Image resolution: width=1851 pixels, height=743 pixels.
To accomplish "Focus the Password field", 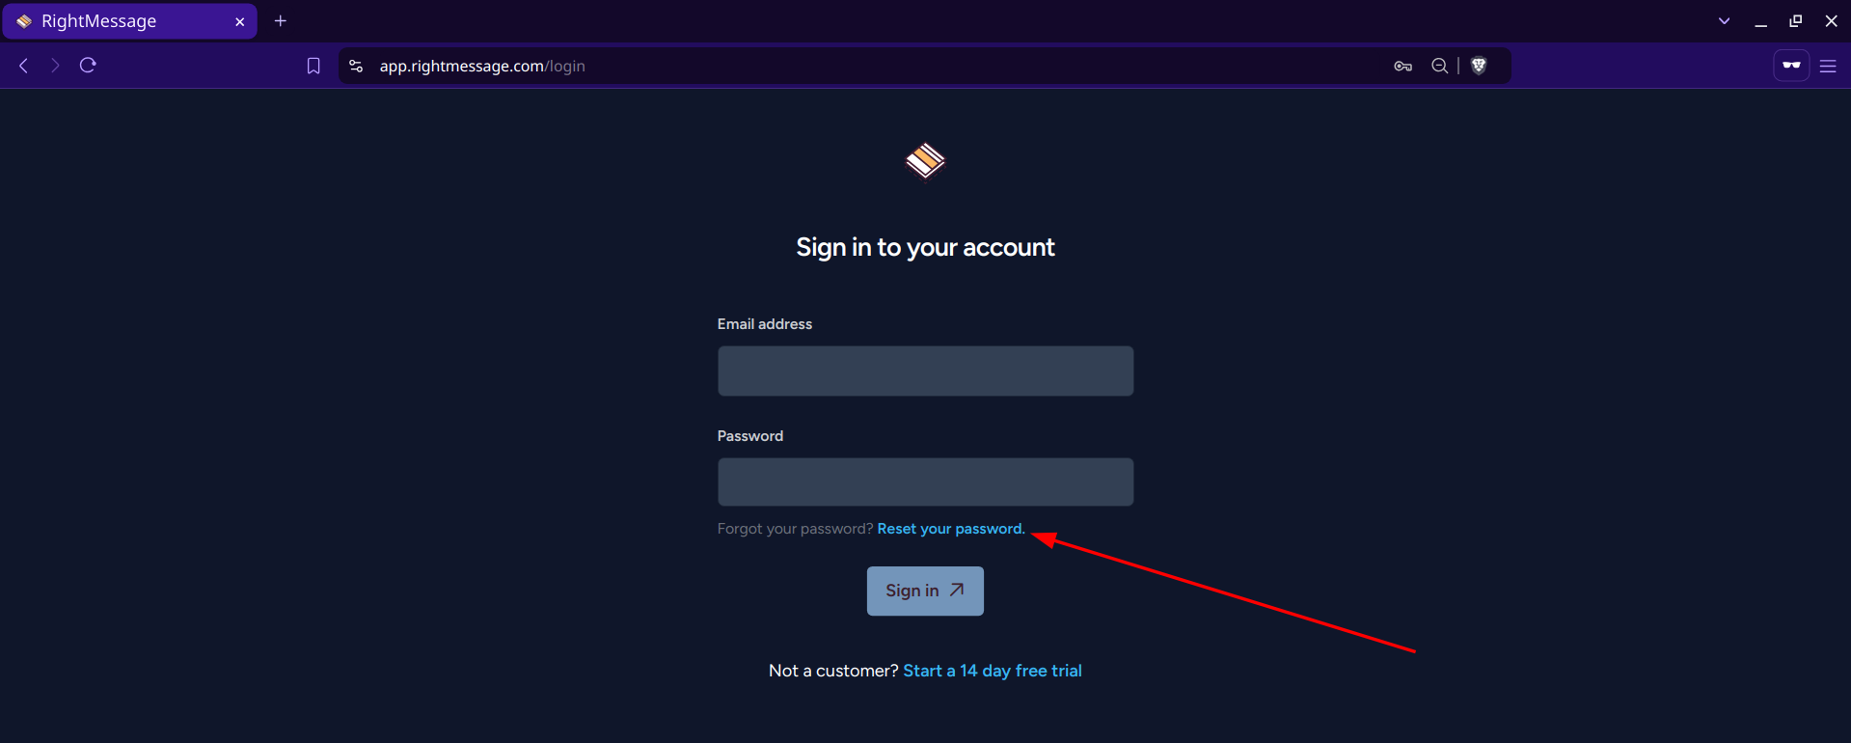I will pyautogui.click(x=925, y=482).
